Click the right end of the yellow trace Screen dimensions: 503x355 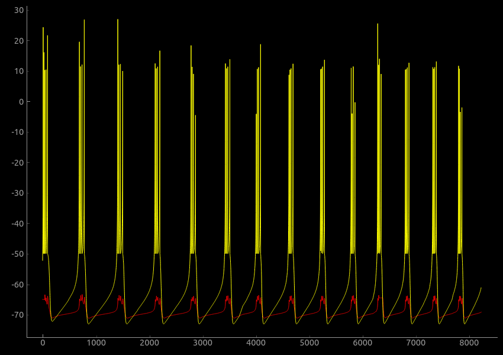481,288
